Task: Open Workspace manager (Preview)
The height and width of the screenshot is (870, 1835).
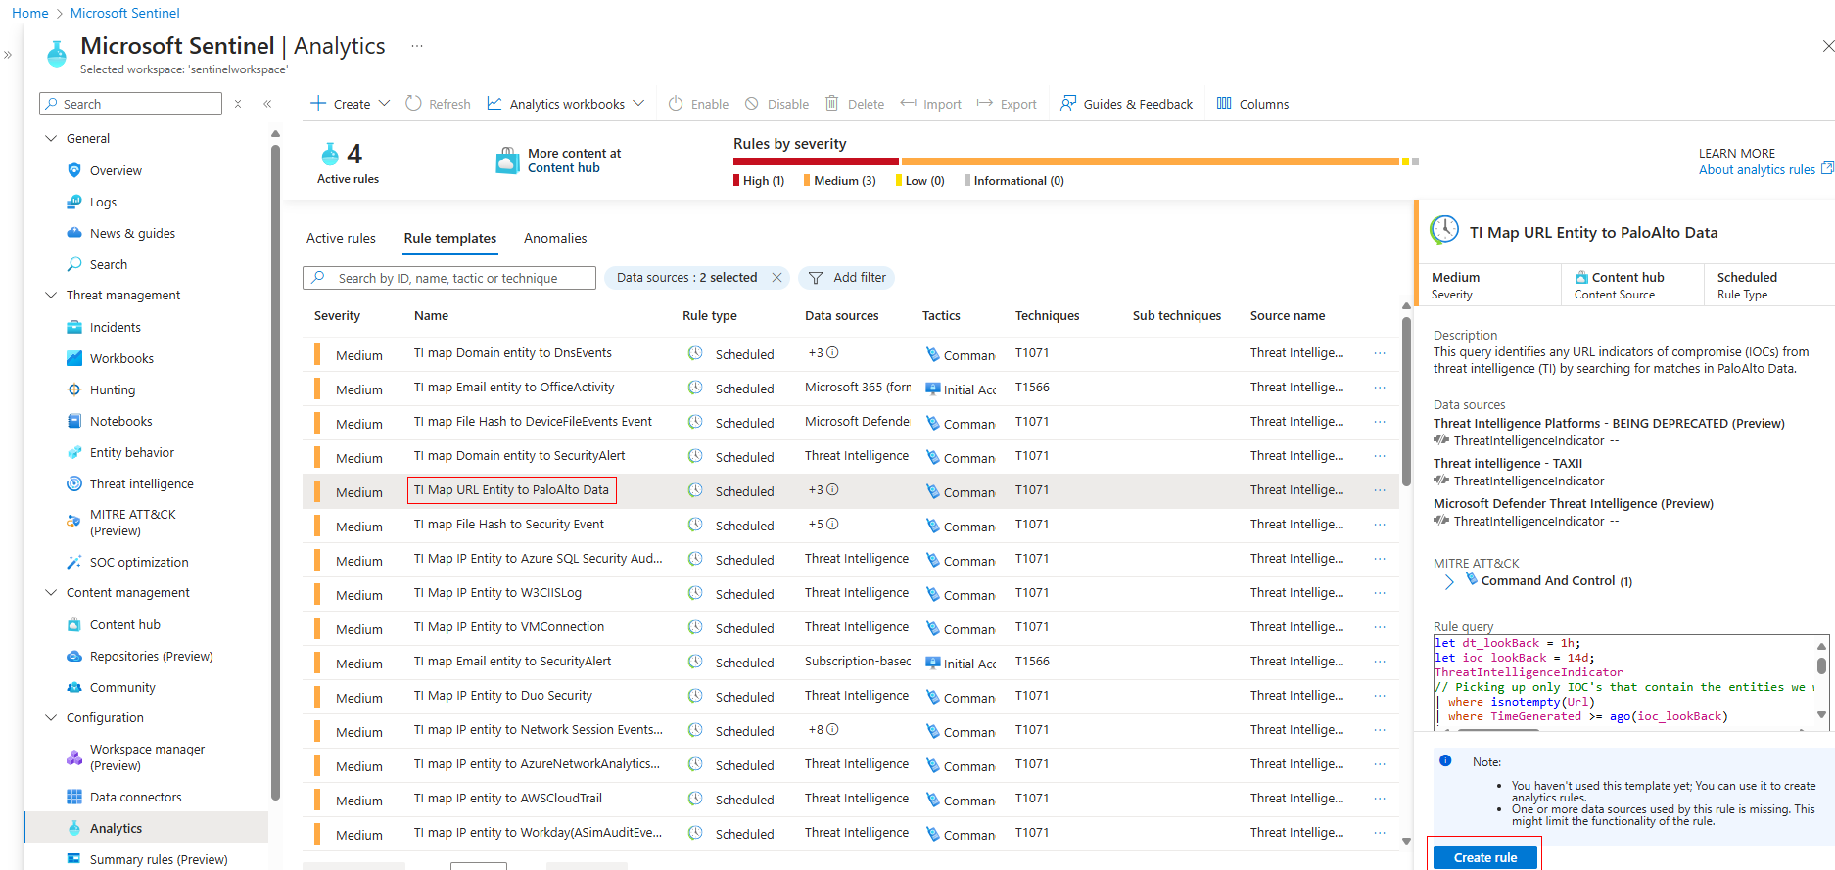Action: (147, 757)
